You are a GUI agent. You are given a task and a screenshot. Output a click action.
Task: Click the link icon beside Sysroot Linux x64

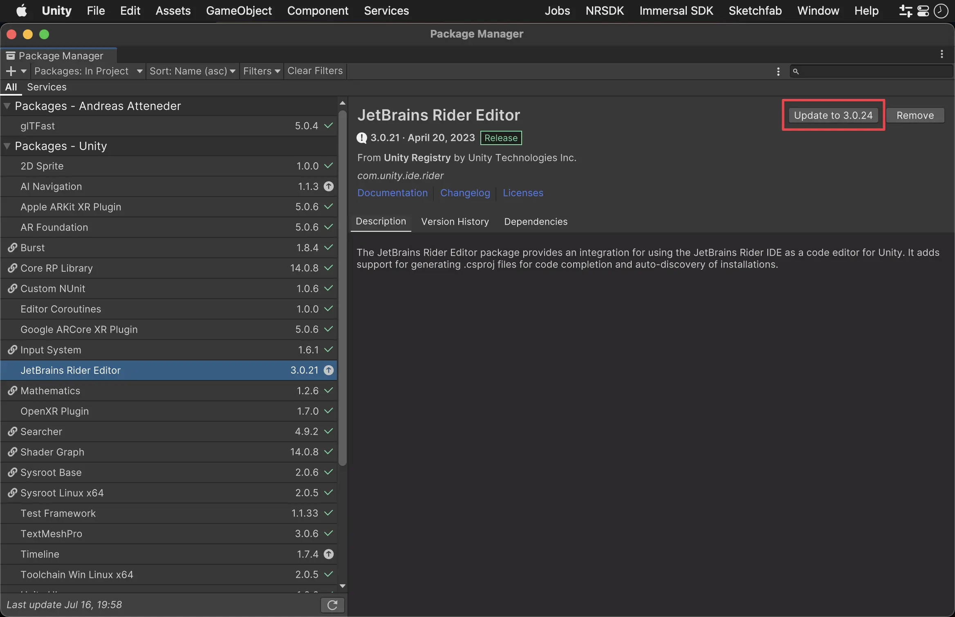pos(12,493)
